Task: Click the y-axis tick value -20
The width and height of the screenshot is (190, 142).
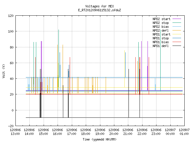Action: (x=11, y=126)
